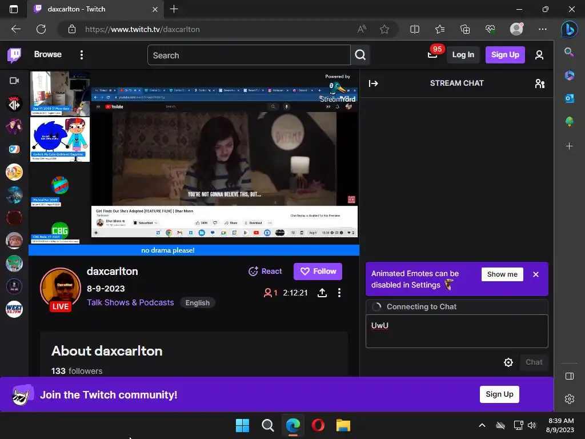Follow the daxcarlton channel
The image size is (585, 439).
click(x=318, y=272)
